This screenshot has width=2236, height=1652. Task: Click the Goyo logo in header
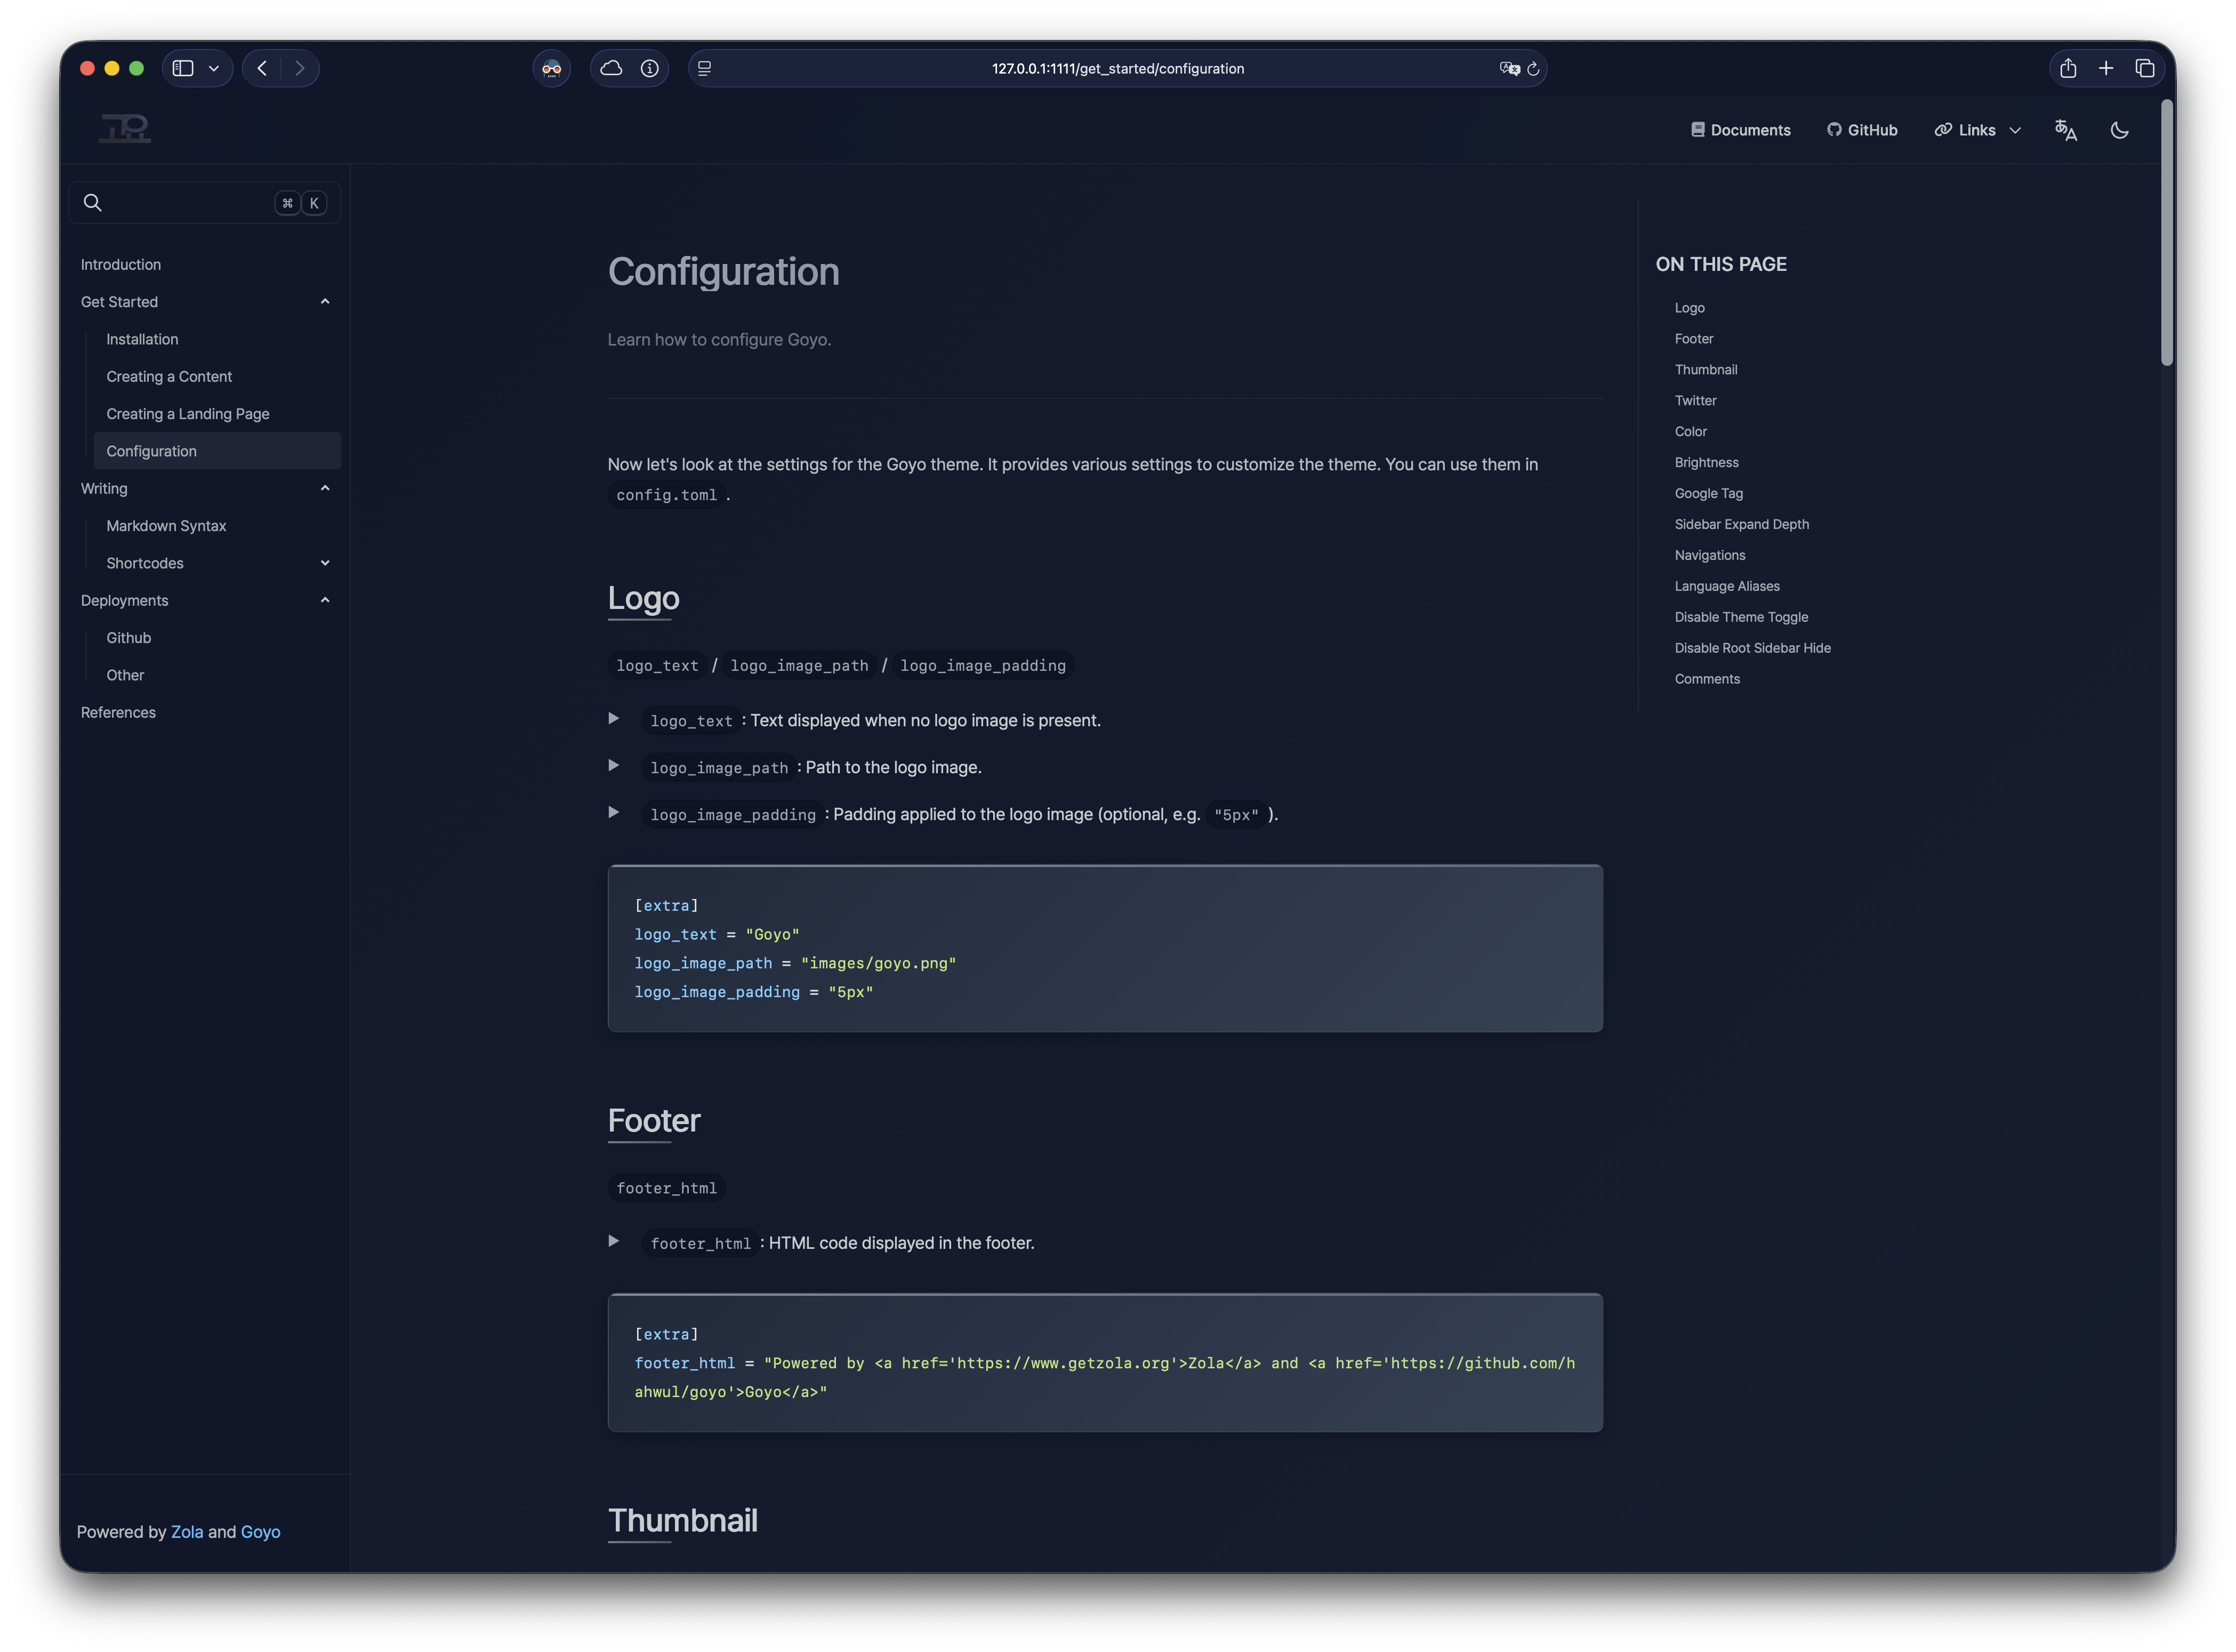tap(125, 129)
